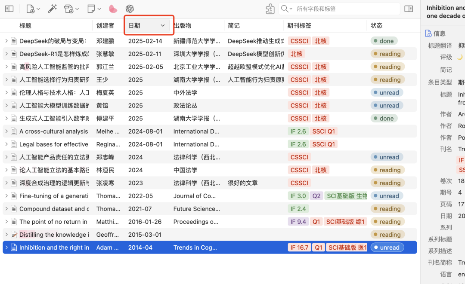Click the pink blob plugin icon
This screenshot has width=465, height=284.
[113, 9]
